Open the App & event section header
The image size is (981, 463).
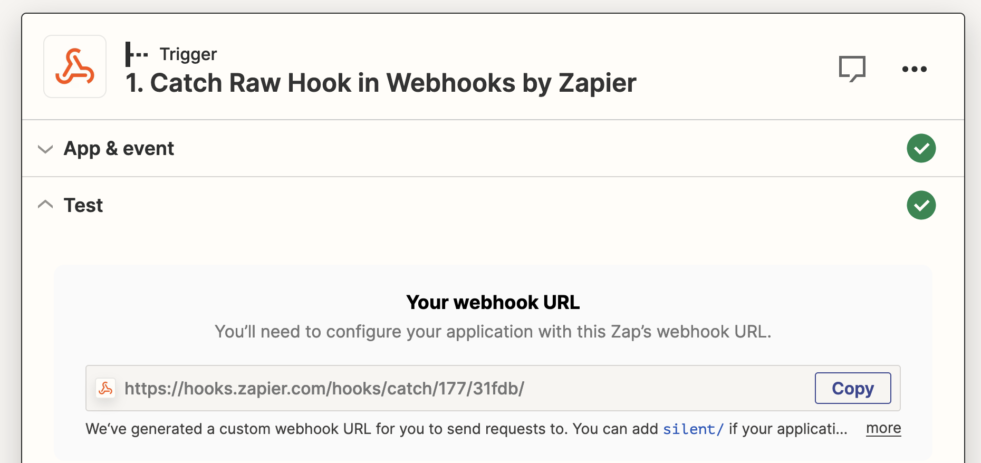[118, 148]
